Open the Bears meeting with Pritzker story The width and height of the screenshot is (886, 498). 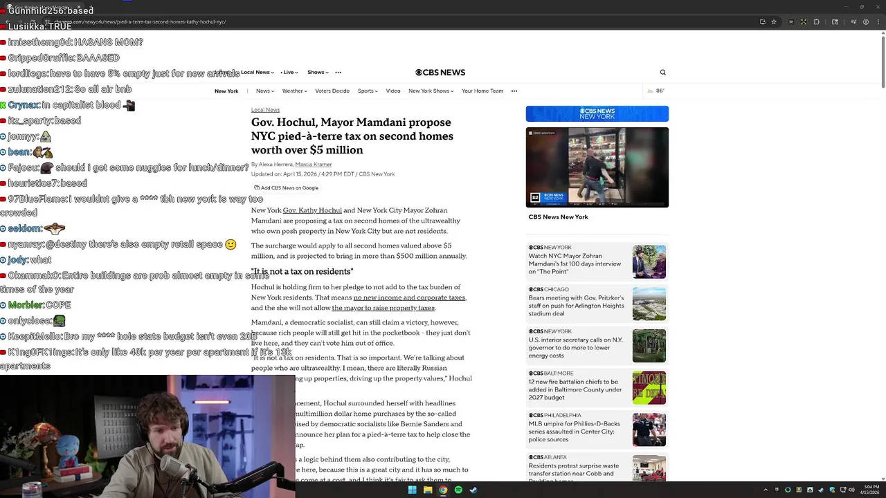click(x=577, y=305)
